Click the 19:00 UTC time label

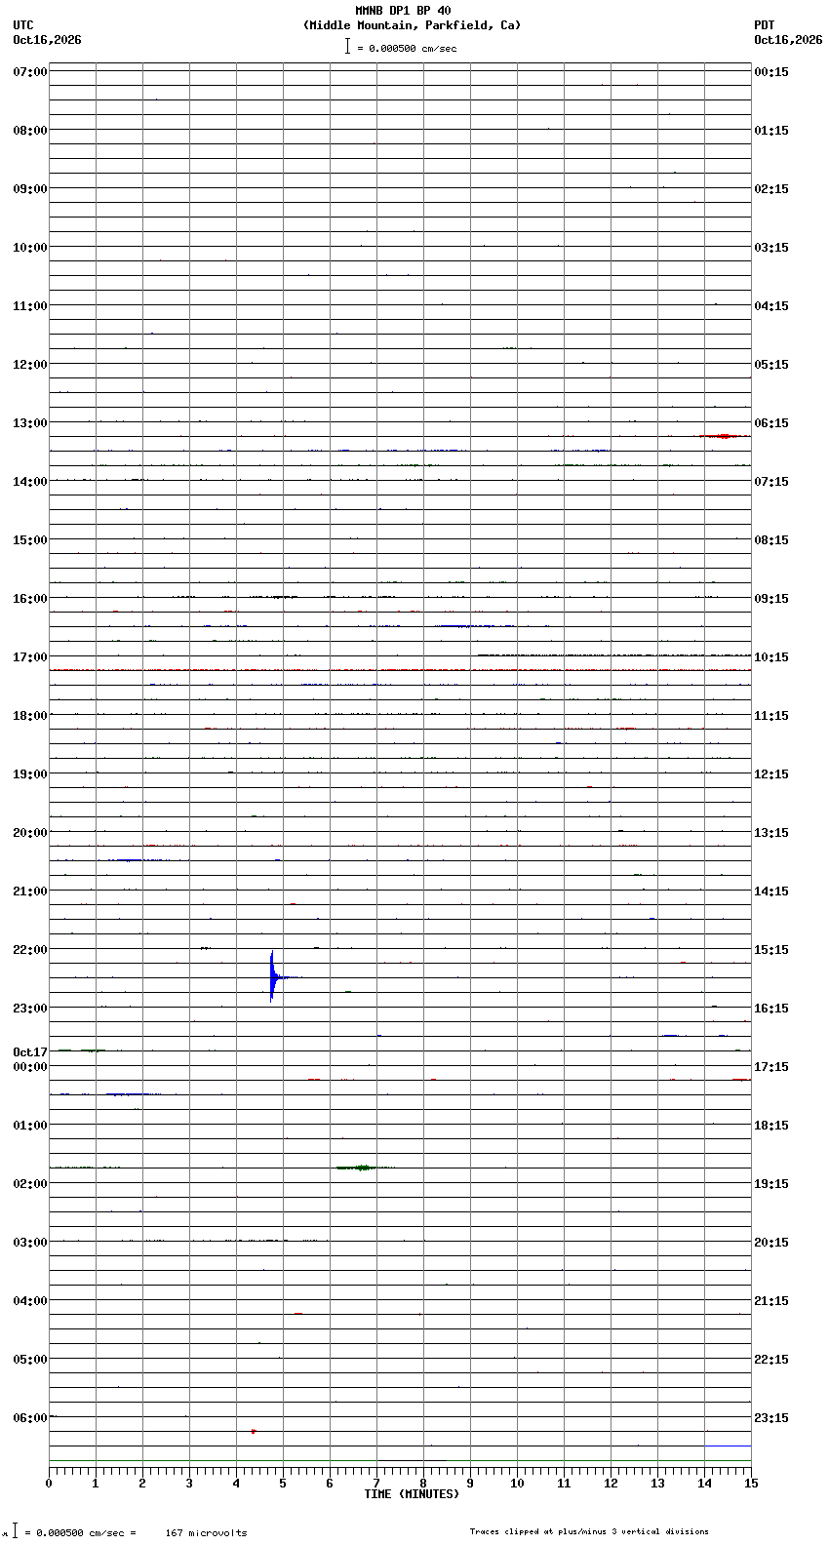point(30,774)
